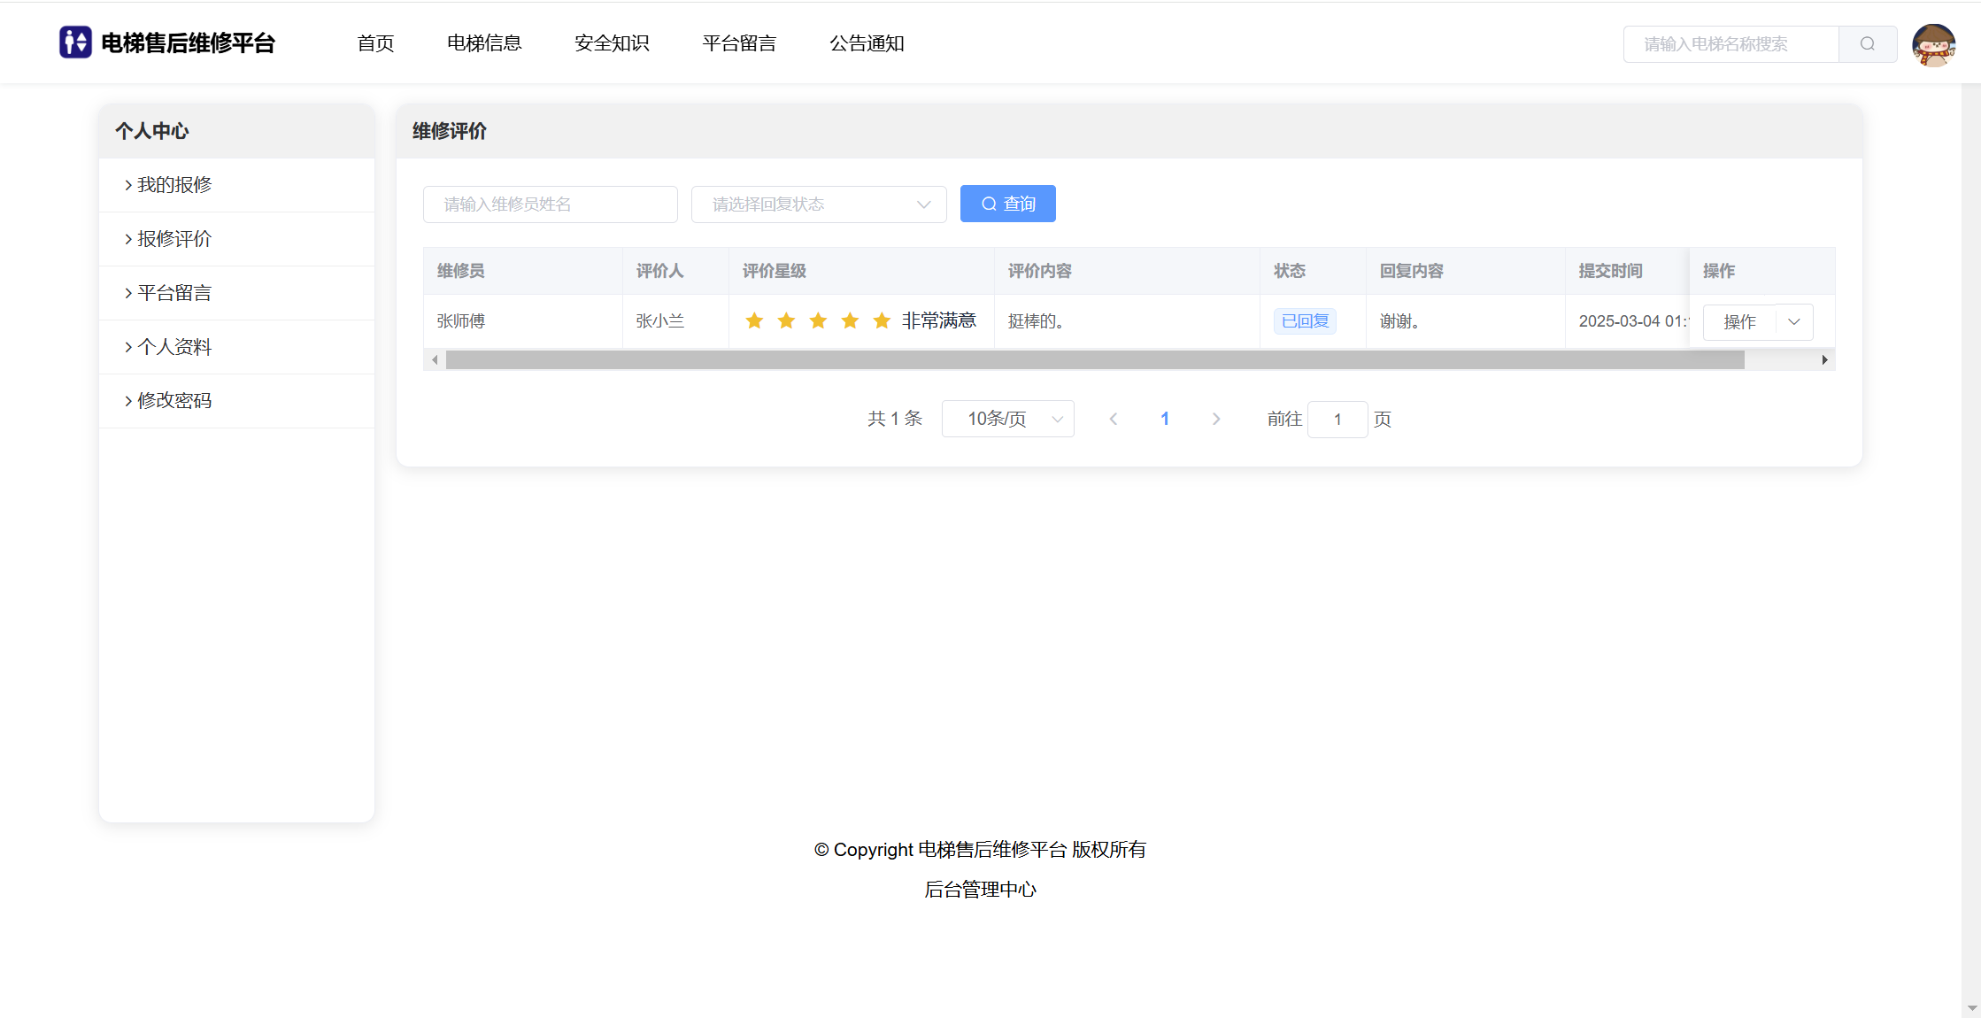This screenshot has height=1018, width=1981.
Task: Expand the 10条/页 page size selector
Action: (x=1007, y=419)
